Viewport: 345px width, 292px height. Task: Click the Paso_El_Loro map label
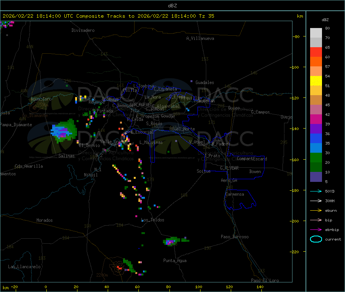(265, 280)
